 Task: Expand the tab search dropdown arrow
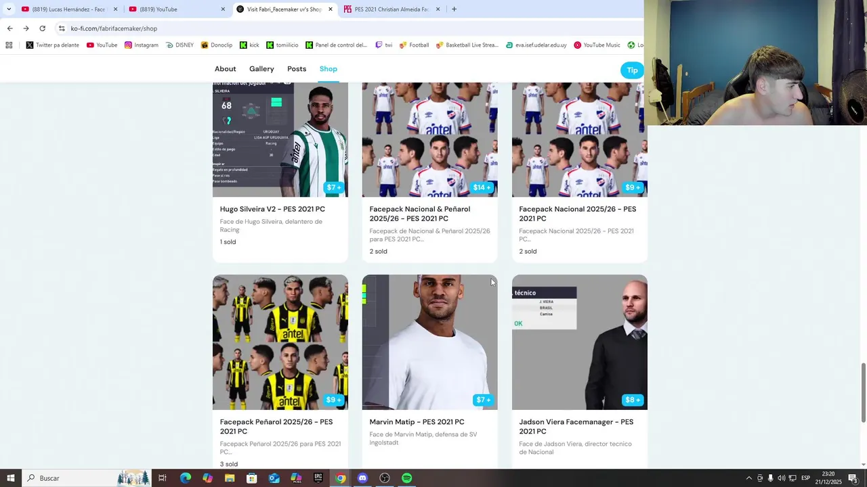pyautogui.click(x=9, y=9)
